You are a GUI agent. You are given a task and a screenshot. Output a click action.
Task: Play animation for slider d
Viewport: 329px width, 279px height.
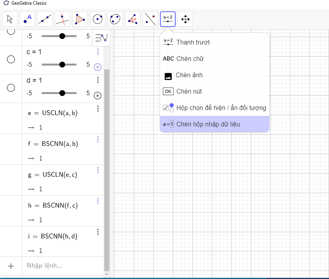point(98,95)
